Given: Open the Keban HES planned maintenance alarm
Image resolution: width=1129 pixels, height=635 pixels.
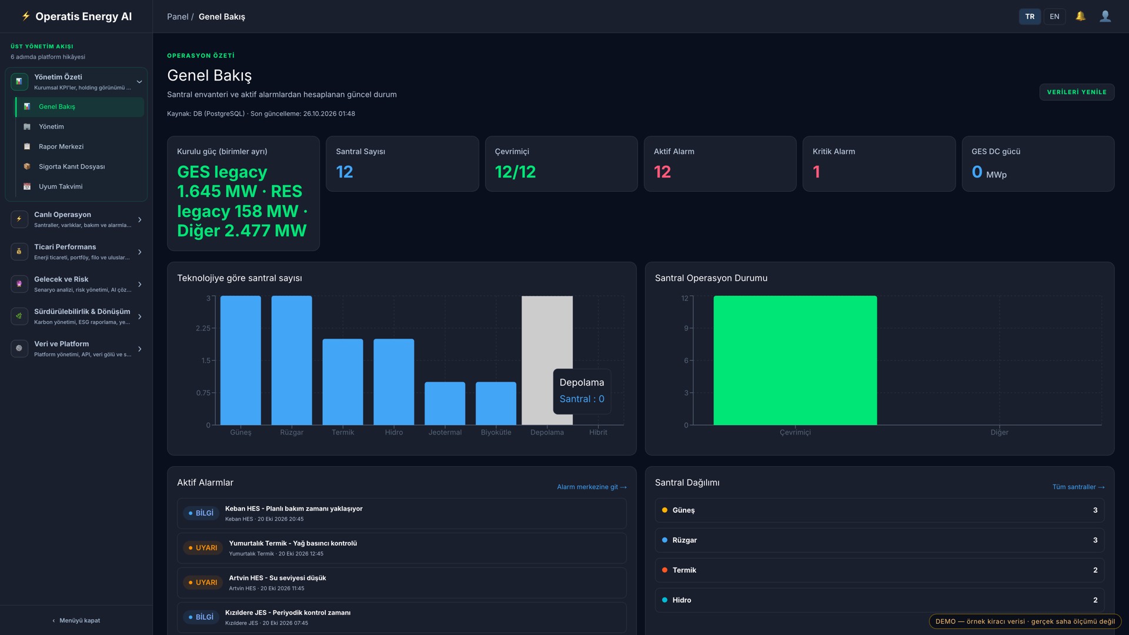Looking at the screenshot, I should pyautogui.click(x=402, y=513).
